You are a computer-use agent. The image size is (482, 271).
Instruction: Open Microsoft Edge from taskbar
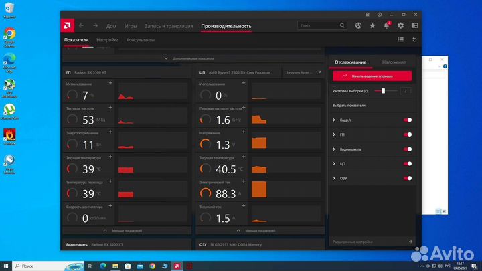103,266
